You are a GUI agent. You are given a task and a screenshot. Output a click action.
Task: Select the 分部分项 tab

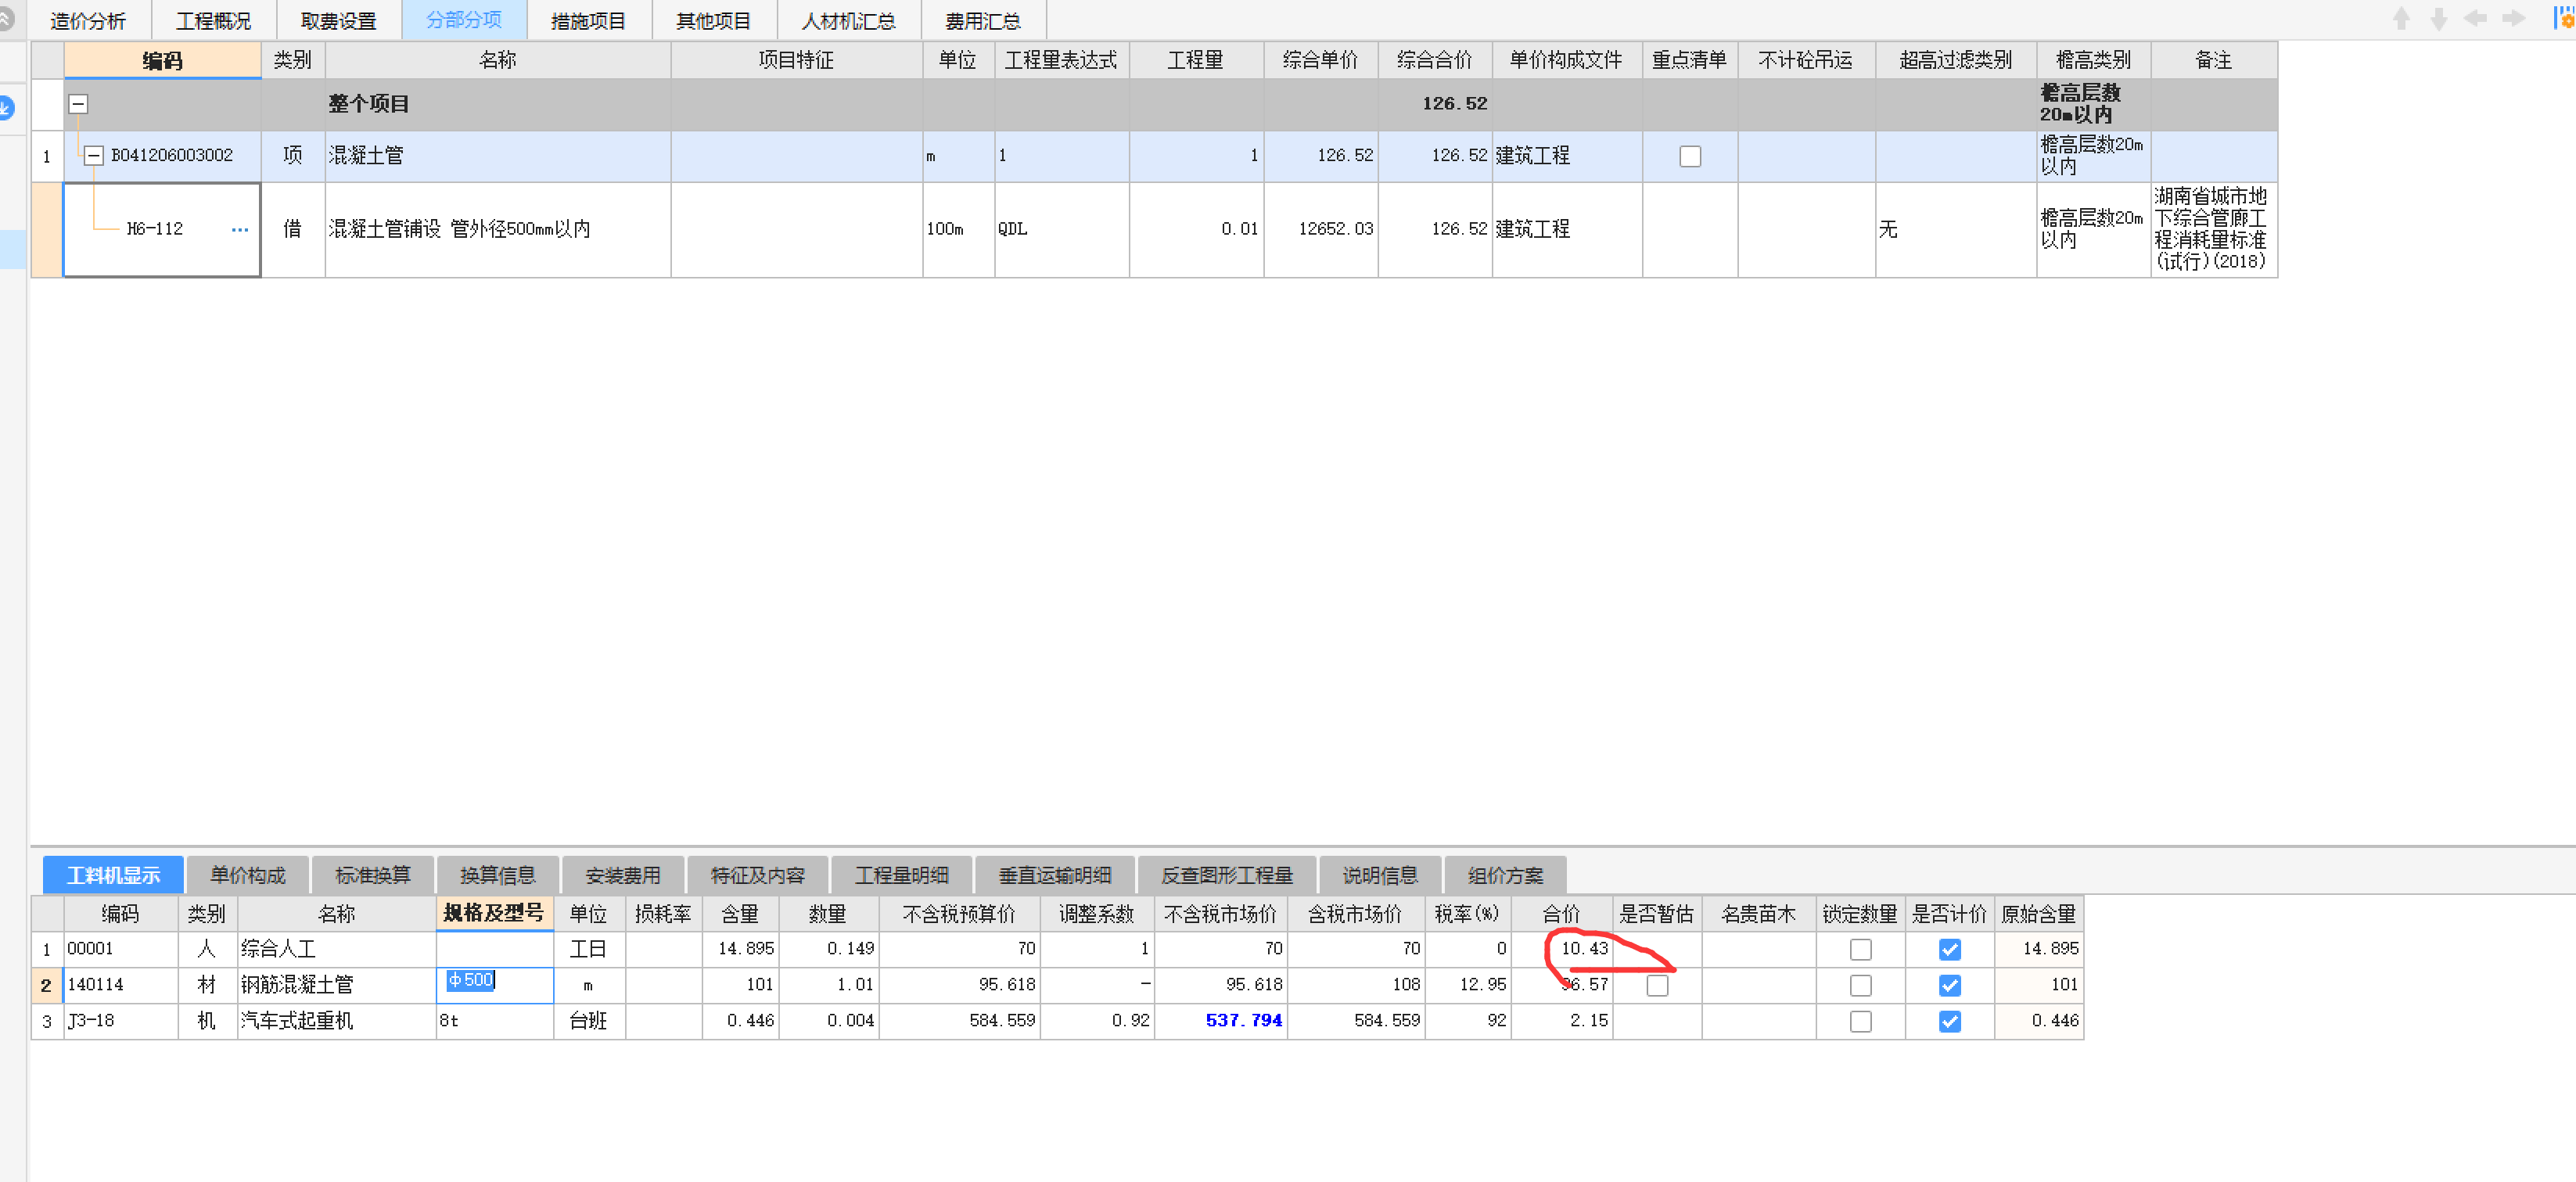pos(464,20)
